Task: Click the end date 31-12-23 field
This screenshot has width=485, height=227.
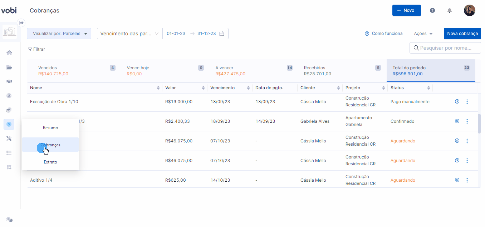Action: [207, 34]
